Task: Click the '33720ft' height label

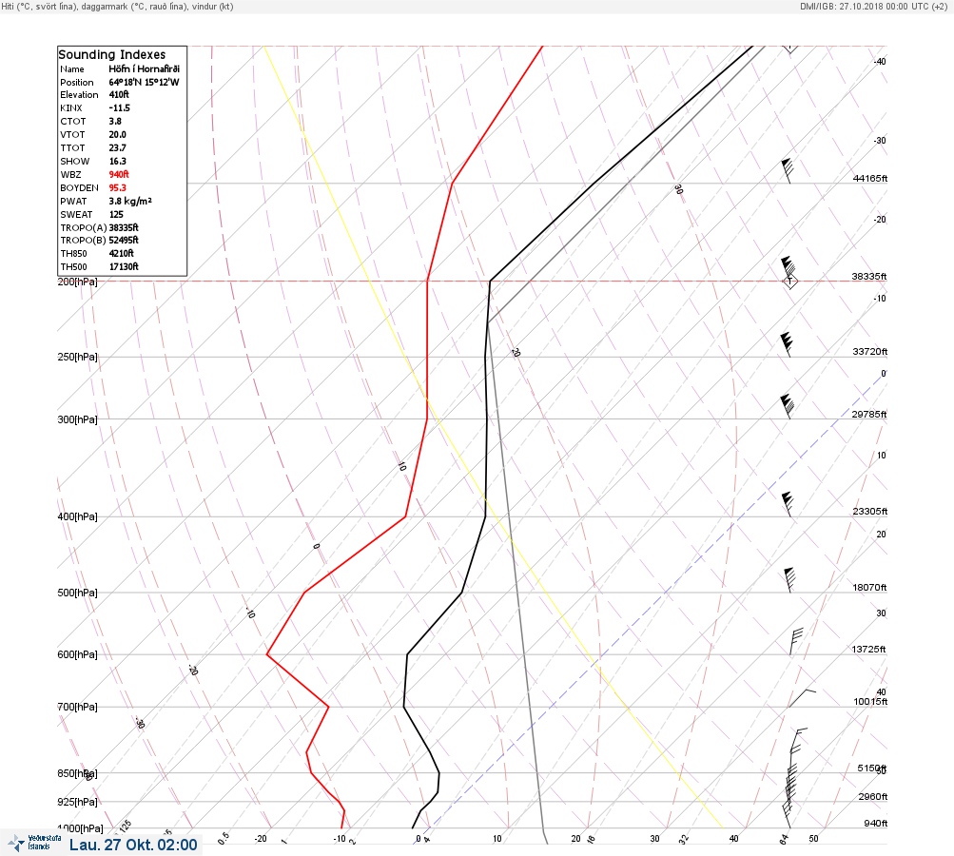Action: [870, 352]
